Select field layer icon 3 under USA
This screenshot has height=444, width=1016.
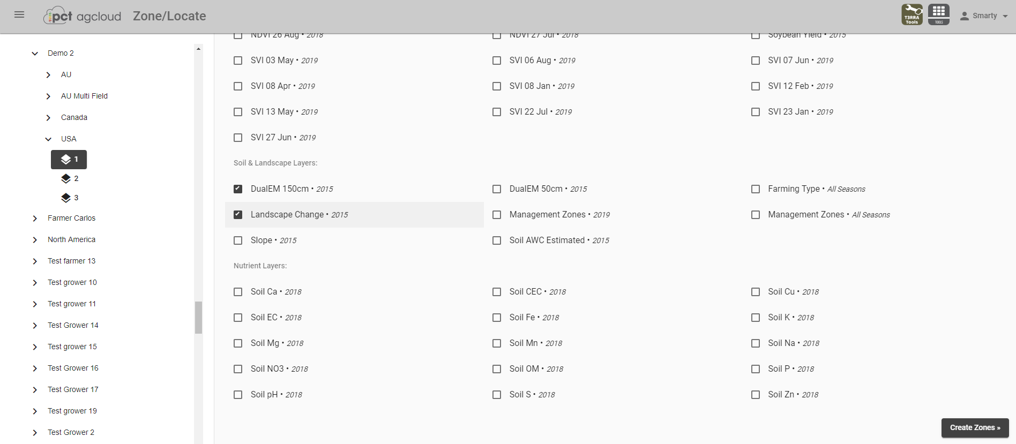click(x=66, y=198)
